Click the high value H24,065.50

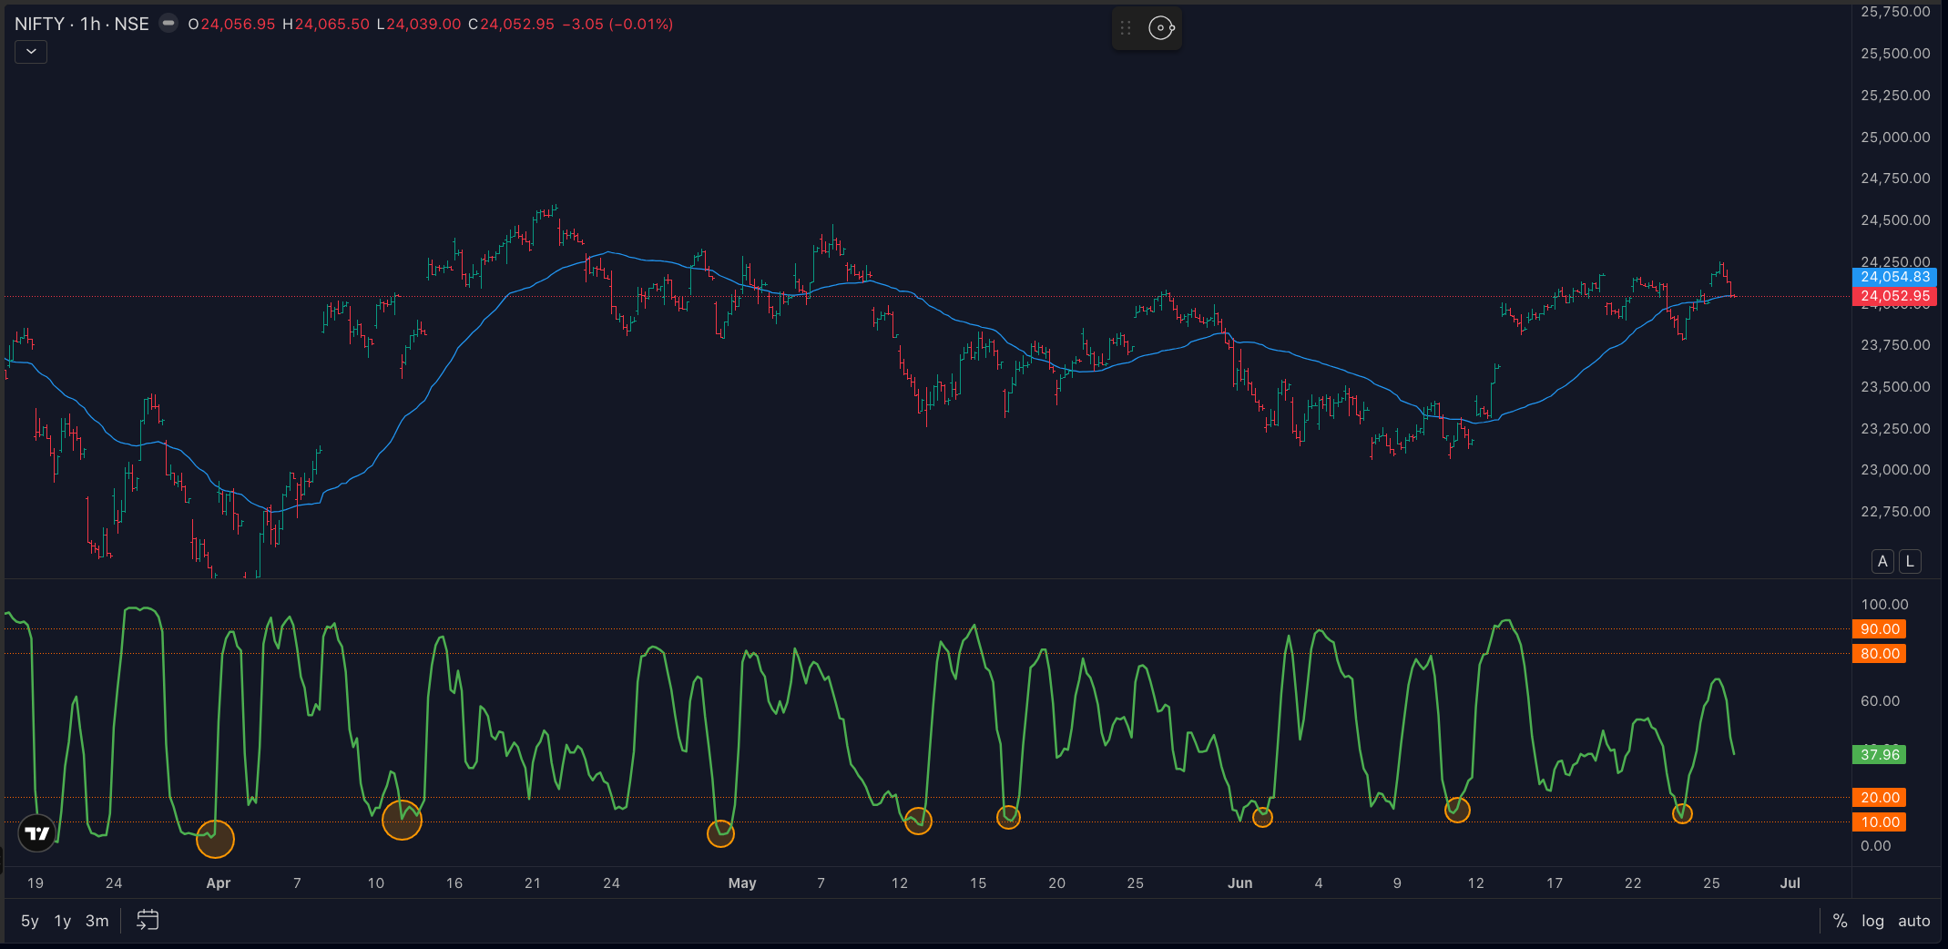326,24
